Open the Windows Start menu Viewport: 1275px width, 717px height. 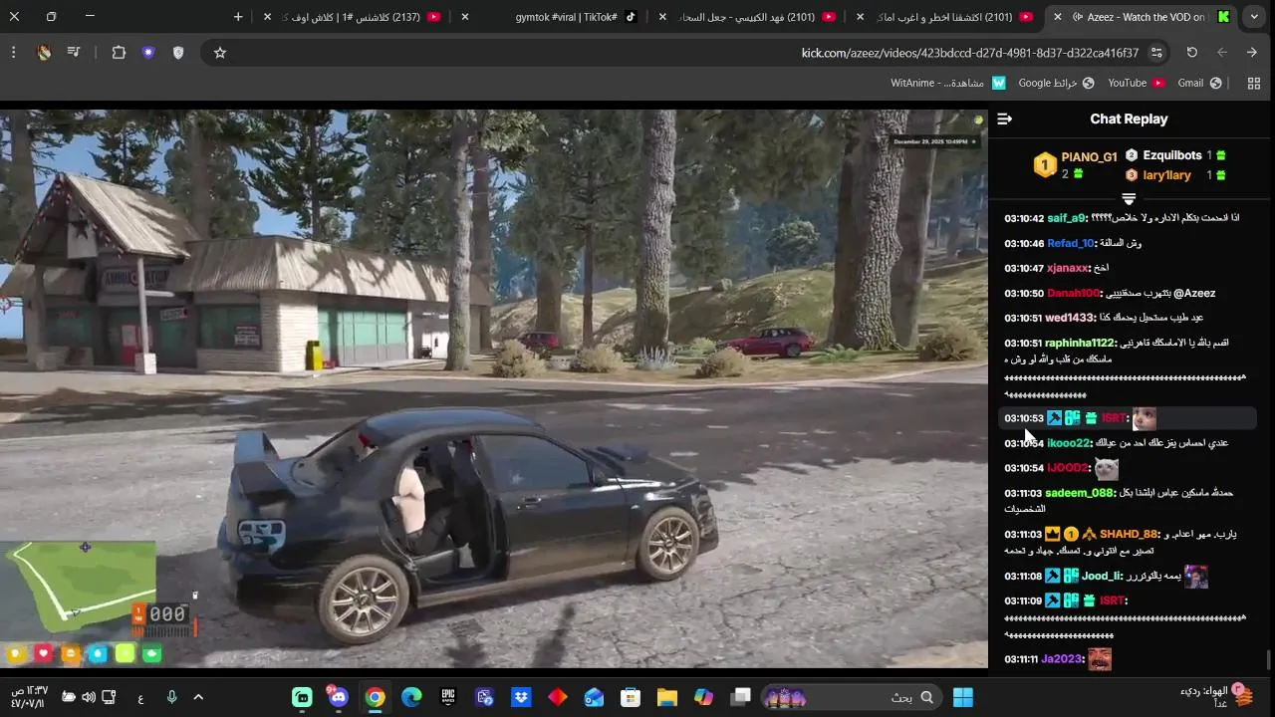pyautogui.click(x=963, y=698)
